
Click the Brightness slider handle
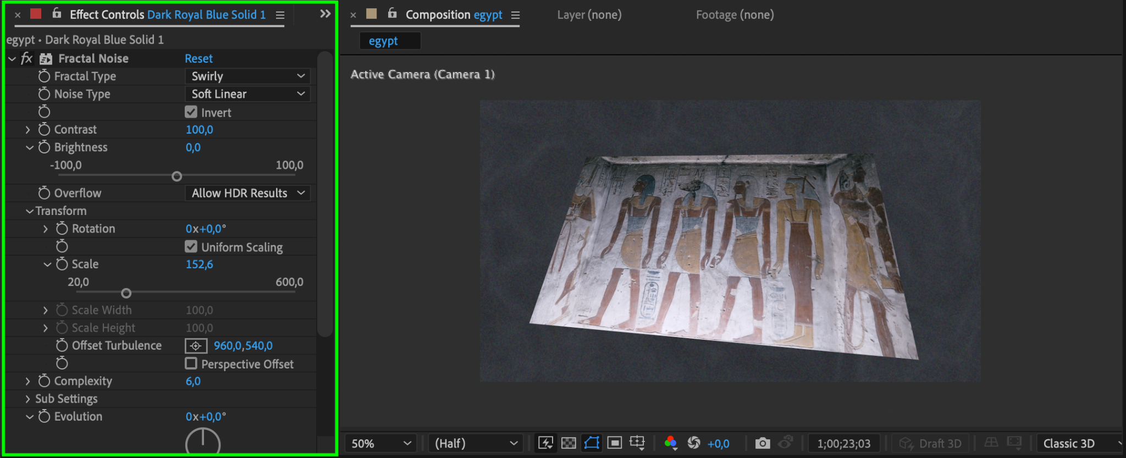(x=176, y=176)
